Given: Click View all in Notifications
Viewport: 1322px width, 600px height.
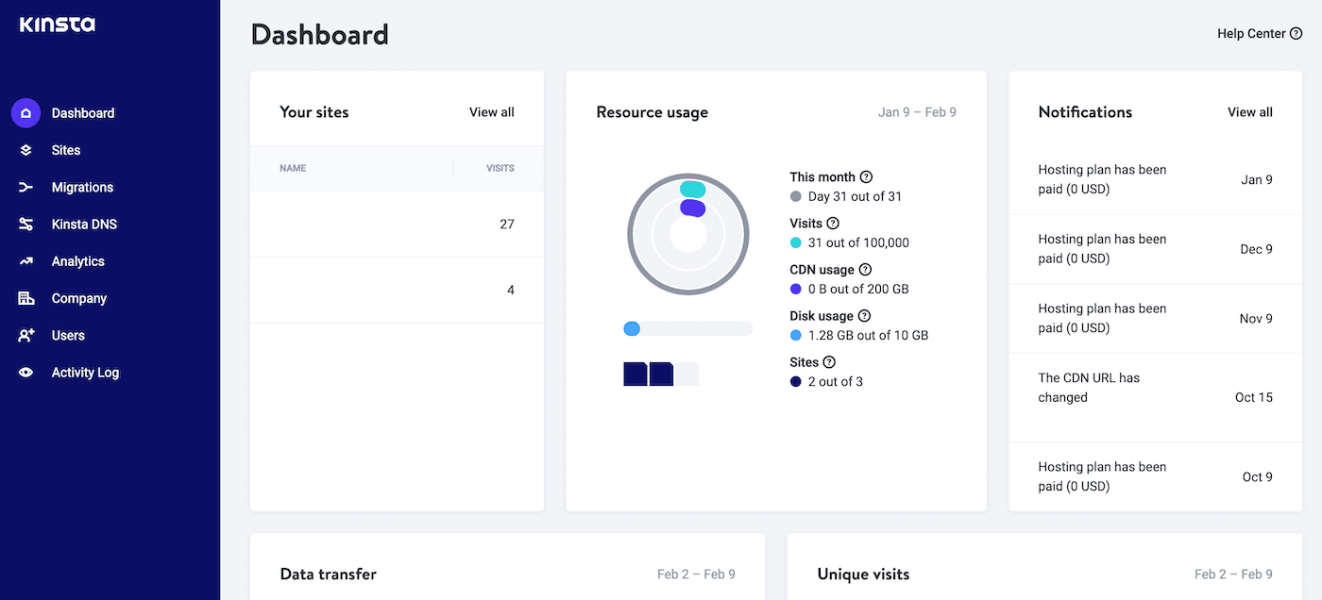Looking at the screenshot, I should point(1250,112).
